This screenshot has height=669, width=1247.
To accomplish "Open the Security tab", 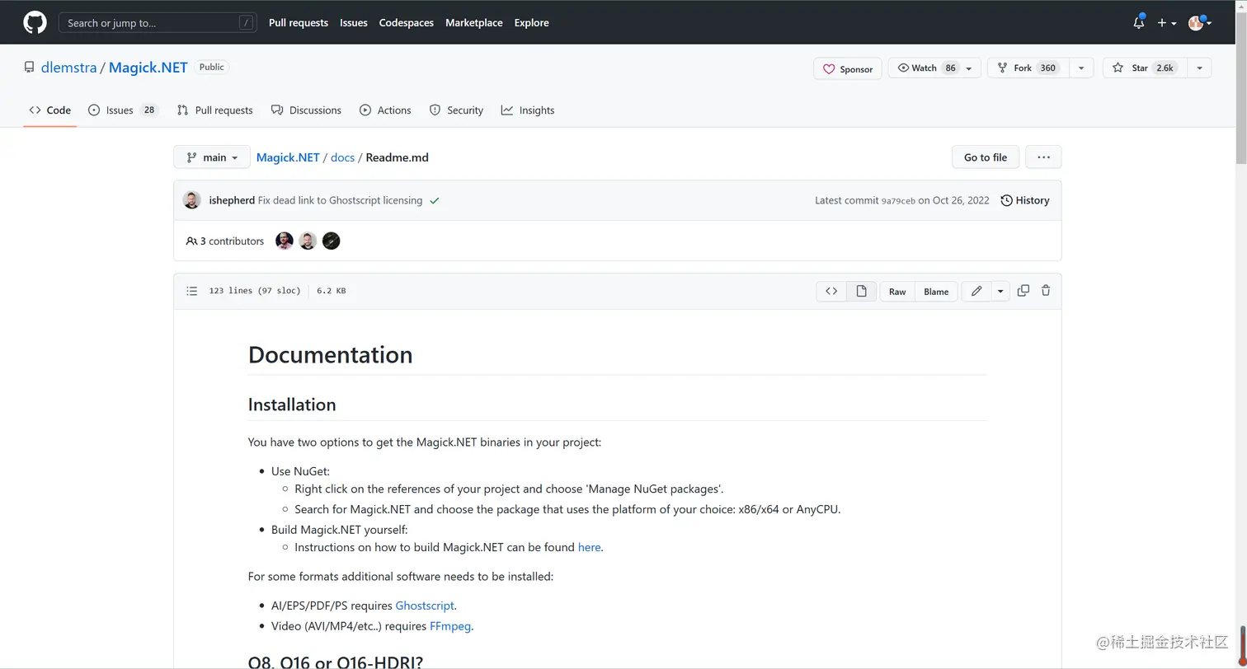I will [456, 110].
